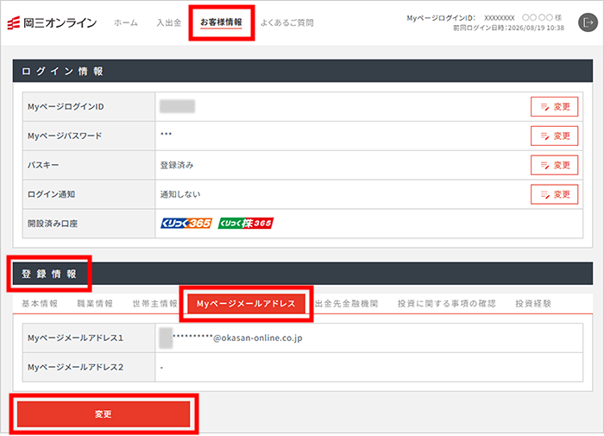Image resolution: width=604 pixels, height=436 pixels.
Task: Click the 登録済み passkey status text
Action: pyautogui.click(x=177, y=166)
